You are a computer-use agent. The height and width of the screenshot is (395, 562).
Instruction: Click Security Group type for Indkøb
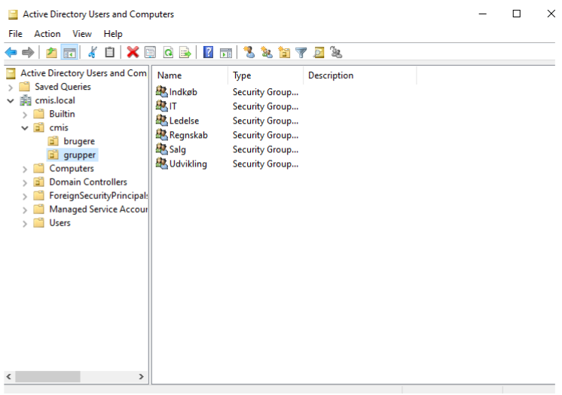pos(265,92)
